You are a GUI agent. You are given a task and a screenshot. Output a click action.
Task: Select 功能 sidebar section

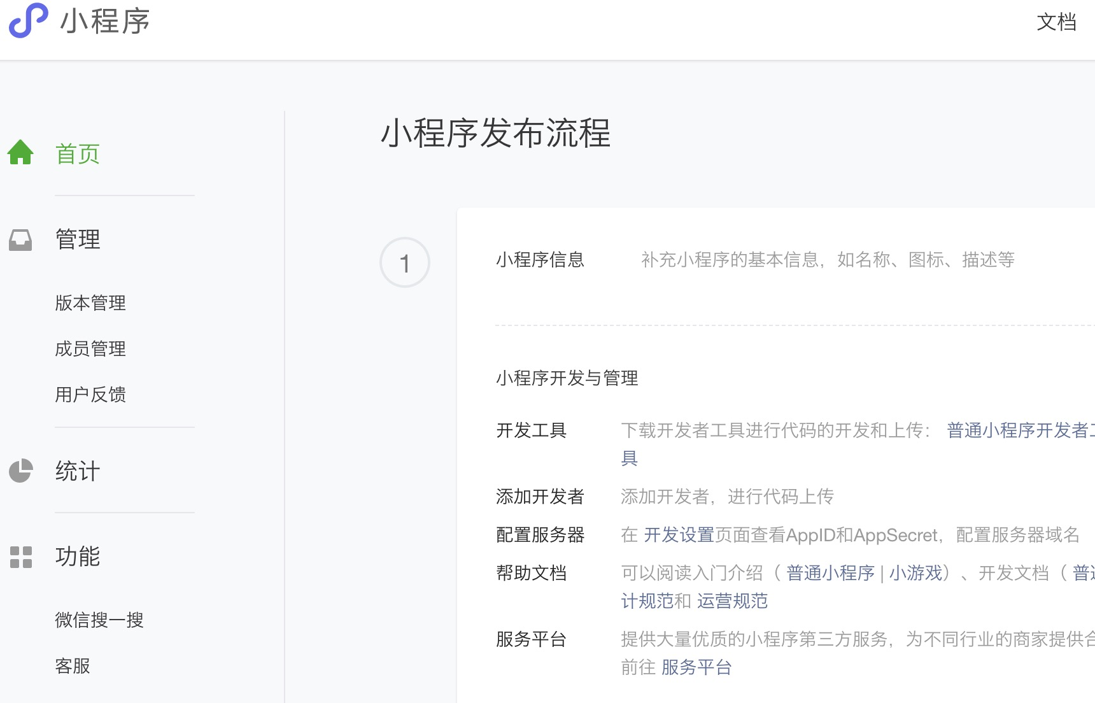(78, 557)
